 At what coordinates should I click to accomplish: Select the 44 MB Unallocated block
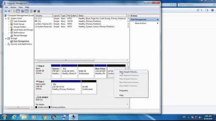(x=89, y=87)
